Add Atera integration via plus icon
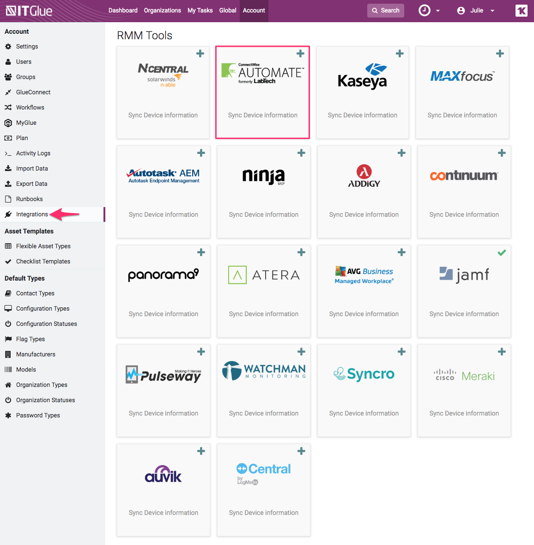Image resolution: width=534 pixels, height=545 pixels. point(301,252)
